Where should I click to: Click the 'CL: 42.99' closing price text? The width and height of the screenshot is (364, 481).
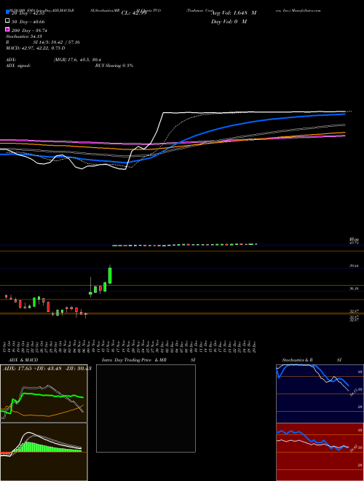(x=134, y=13)
